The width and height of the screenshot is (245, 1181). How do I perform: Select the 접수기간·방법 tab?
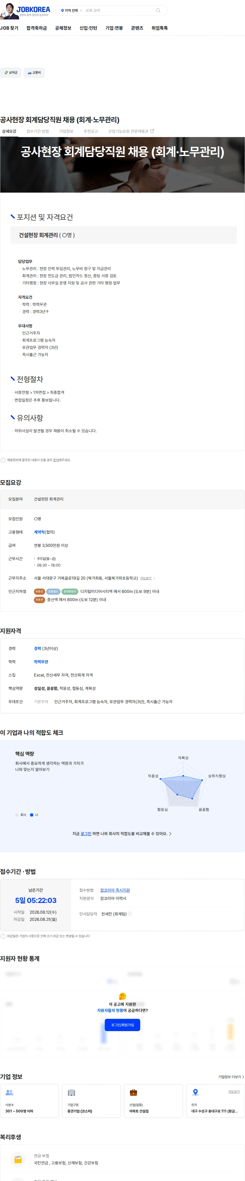click(x=38, y=131)
